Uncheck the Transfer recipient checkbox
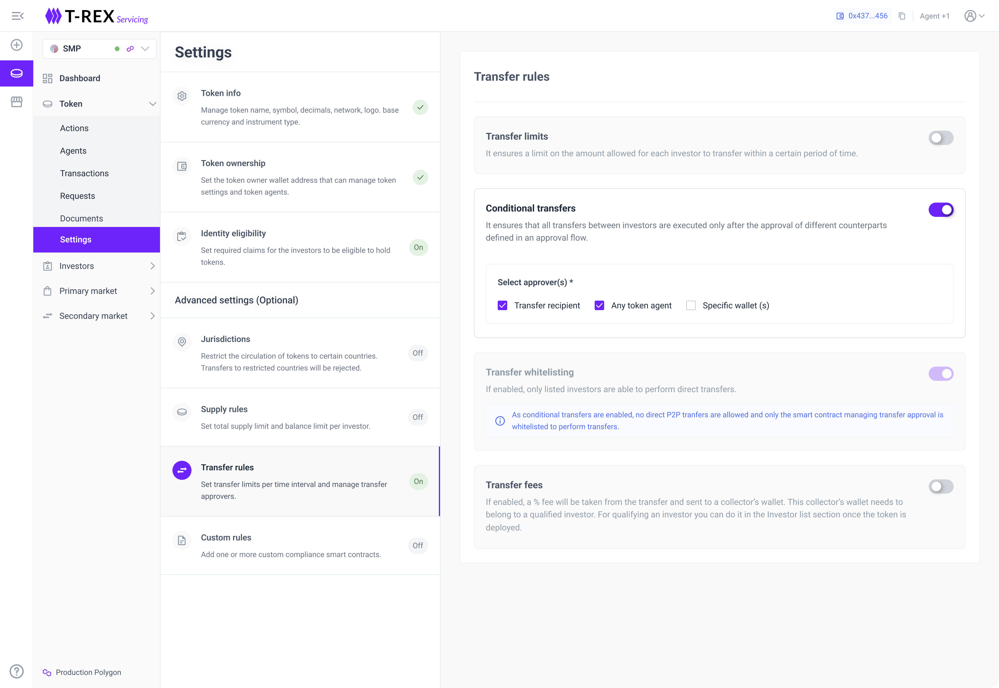Image resolution: width=999 pixels, height=688 pixels. pyautogui.click(x=502, y=306)
